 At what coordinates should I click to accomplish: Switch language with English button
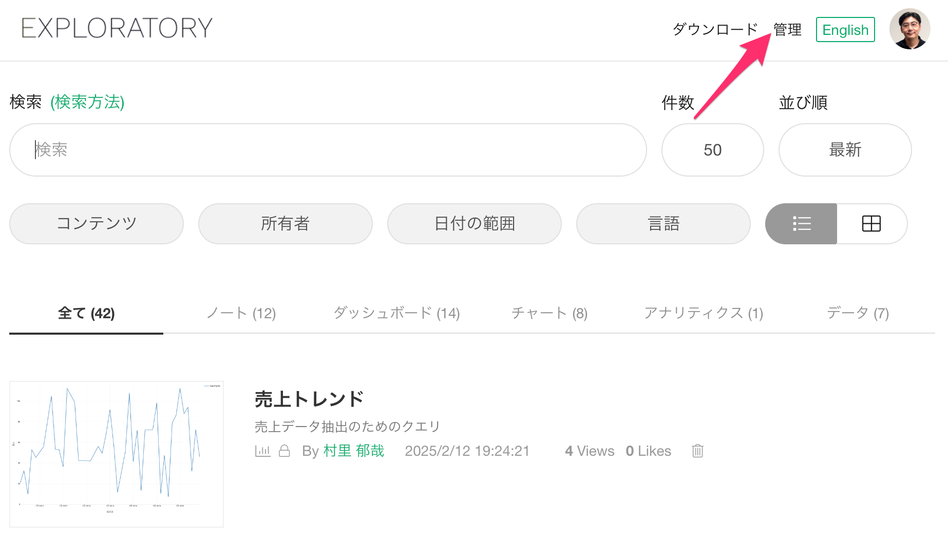[845, 30]
